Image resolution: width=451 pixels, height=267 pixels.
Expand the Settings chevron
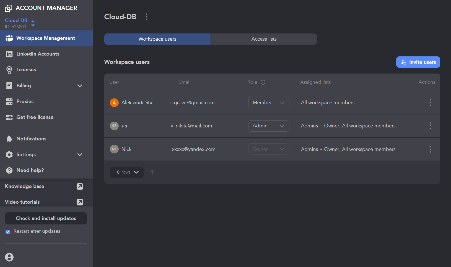(80, 155)
